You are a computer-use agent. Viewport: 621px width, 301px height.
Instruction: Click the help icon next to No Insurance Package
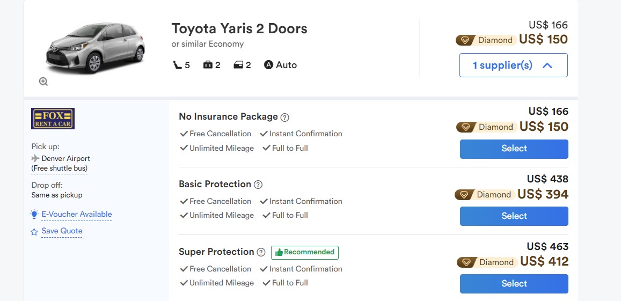point(285,118)
